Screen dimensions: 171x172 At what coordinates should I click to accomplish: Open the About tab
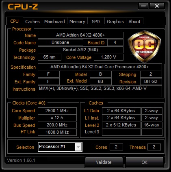[134, 22]
